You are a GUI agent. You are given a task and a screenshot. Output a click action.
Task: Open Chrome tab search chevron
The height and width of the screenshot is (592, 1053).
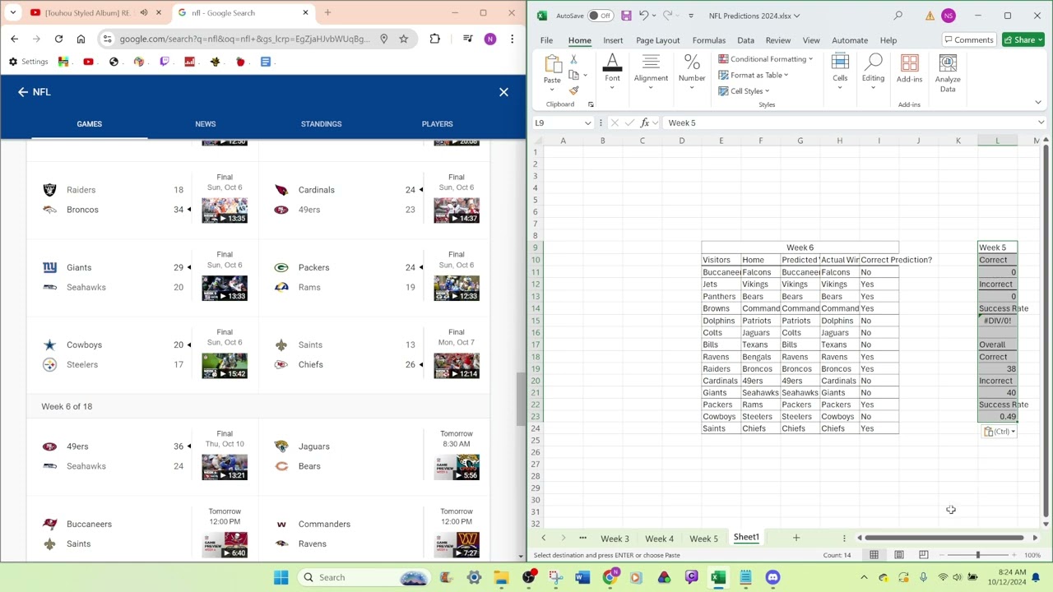point(13,12)
